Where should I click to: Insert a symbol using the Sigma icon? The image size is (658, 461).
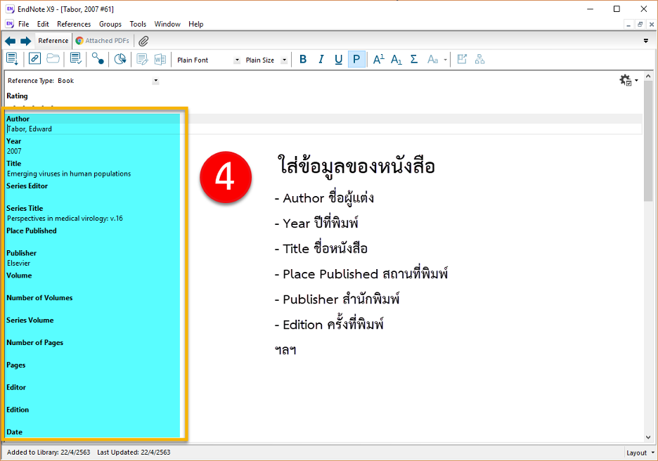click(414, 60)
